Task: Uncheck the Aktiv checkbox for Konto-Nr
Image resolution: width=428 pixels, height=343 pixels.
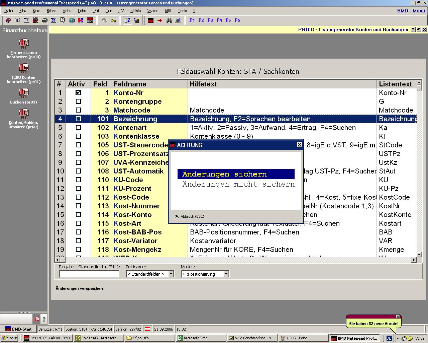Action: coord(78,93)
